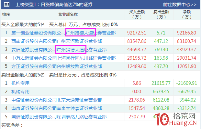Select sell amount 6679.45
The image size is (201, 129).
(161, 92)
